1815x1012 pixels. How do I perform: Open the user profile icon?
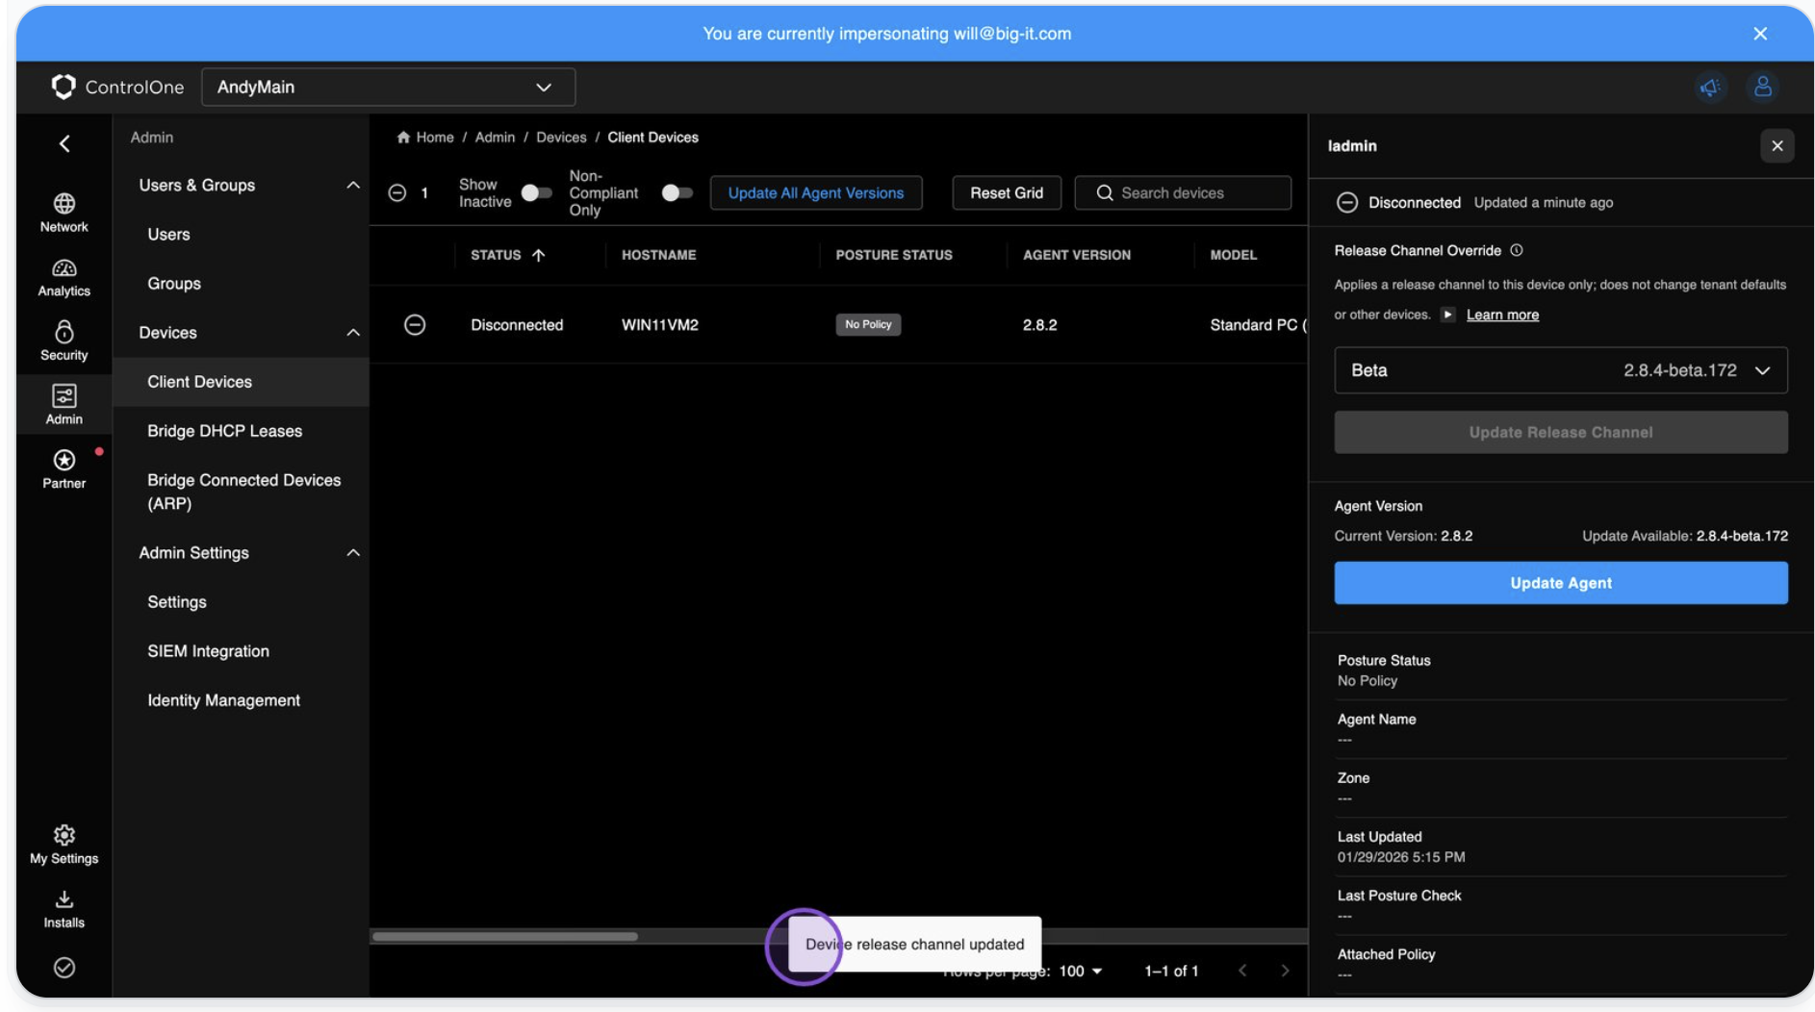point(1762,88)
